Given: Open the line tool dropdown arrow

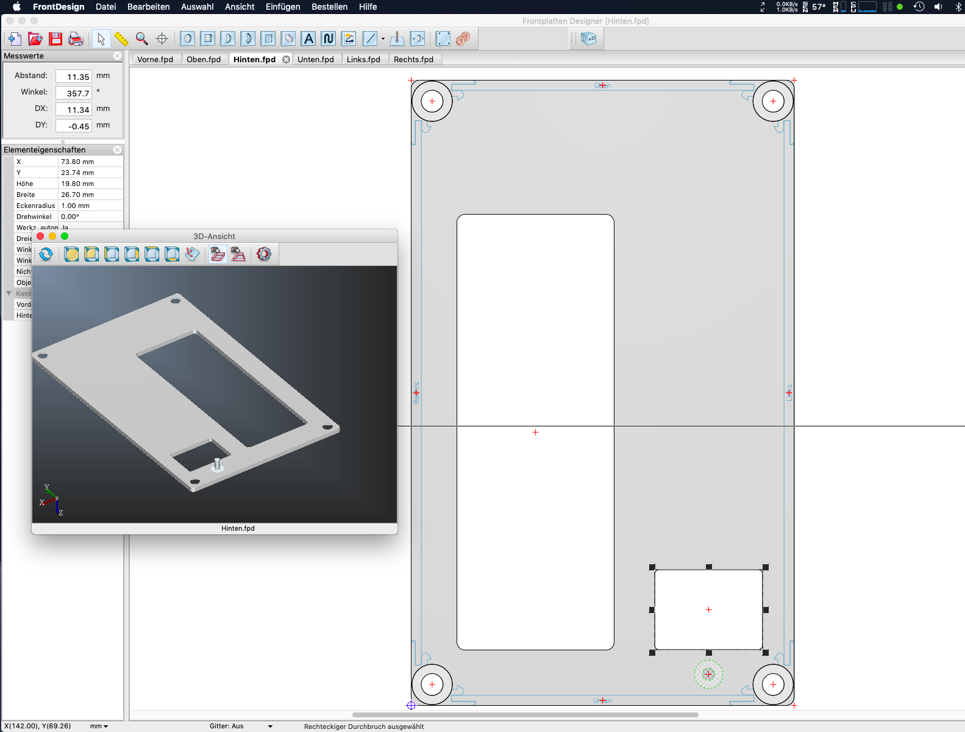Looking at the screenshot, I should [x=383, y=39].
